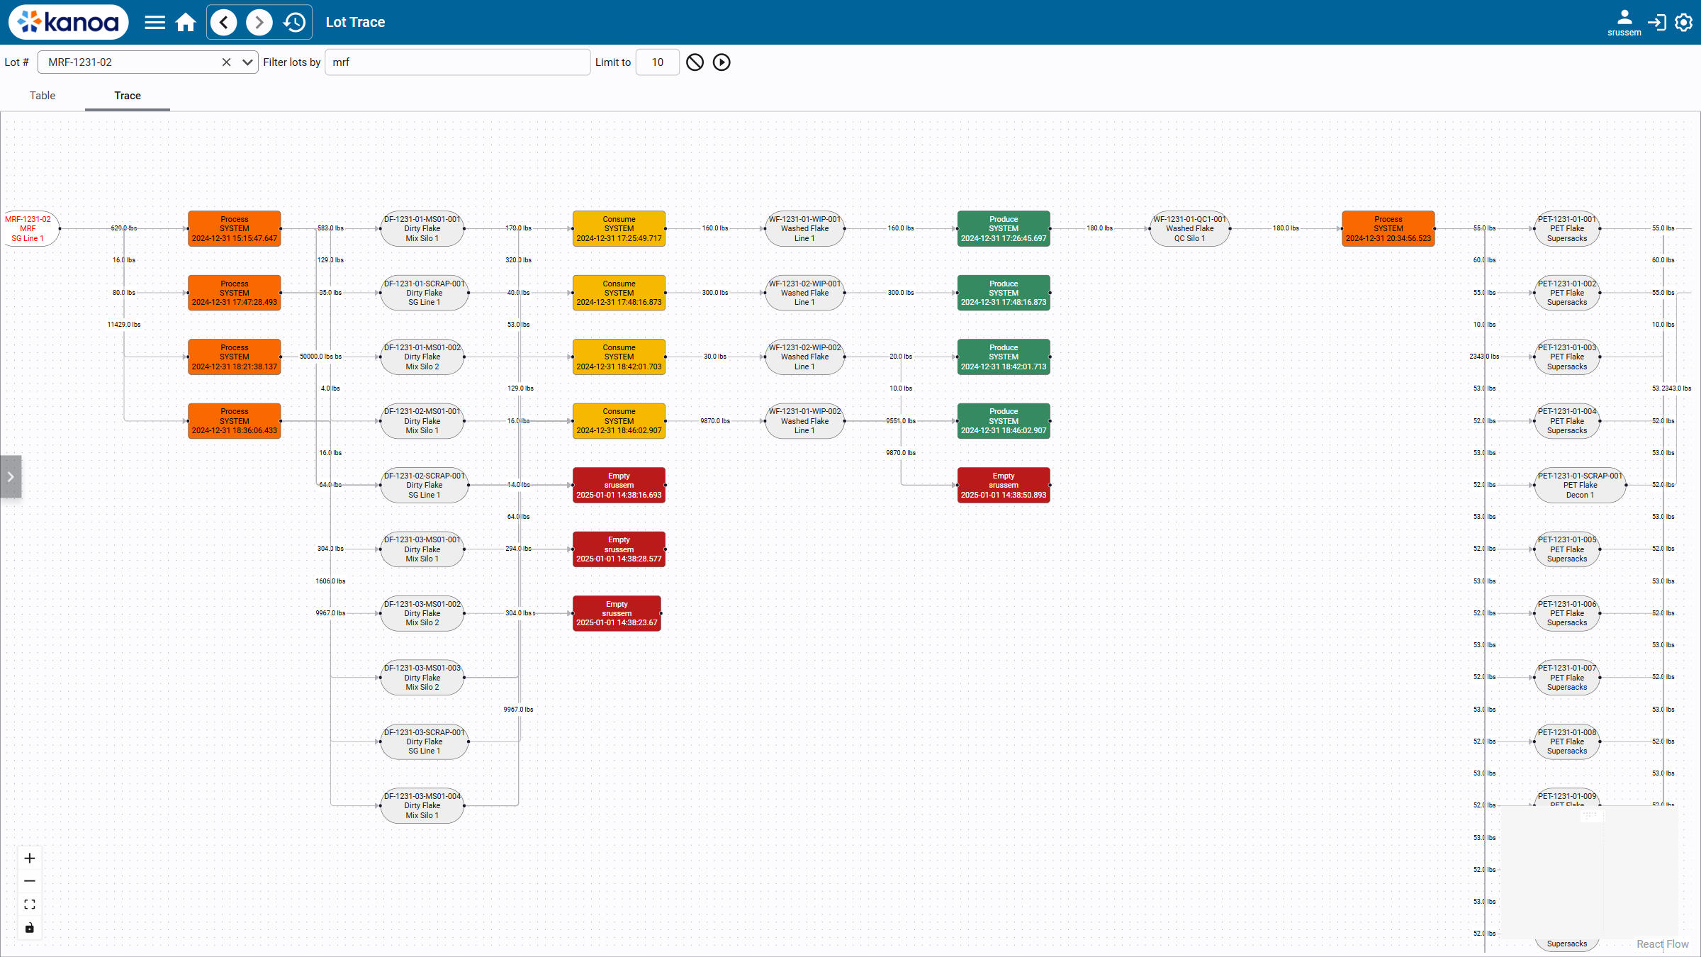This screenshot has height=957, width=1701.
Task: Click the React Flow attribution link
Action: pyautogui.click(x=1662, y=944)
